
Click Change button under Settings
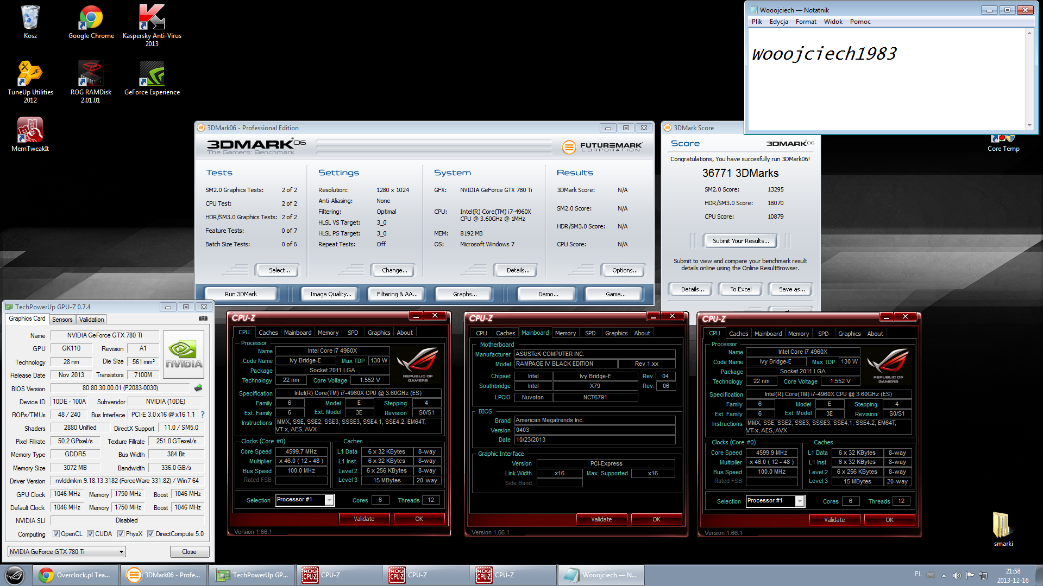click(394, 270)
